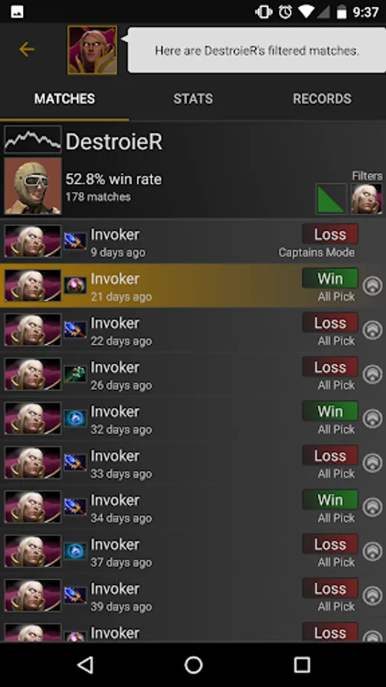Open the Invoker hero portrait in header
Screen dimensions: 386x687
tap(92, 50)
